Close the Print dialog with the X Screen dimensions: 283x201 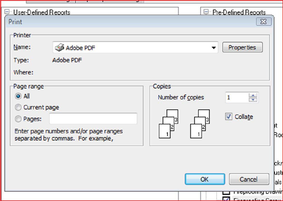pyautogui.click(x=263, y=22)
